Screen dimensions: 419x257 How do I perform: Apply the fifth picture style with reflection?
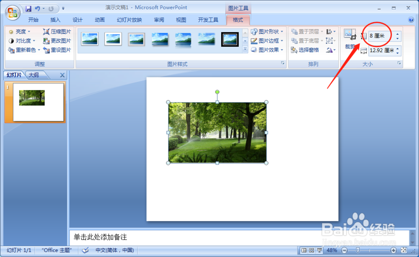coord(183,39)
